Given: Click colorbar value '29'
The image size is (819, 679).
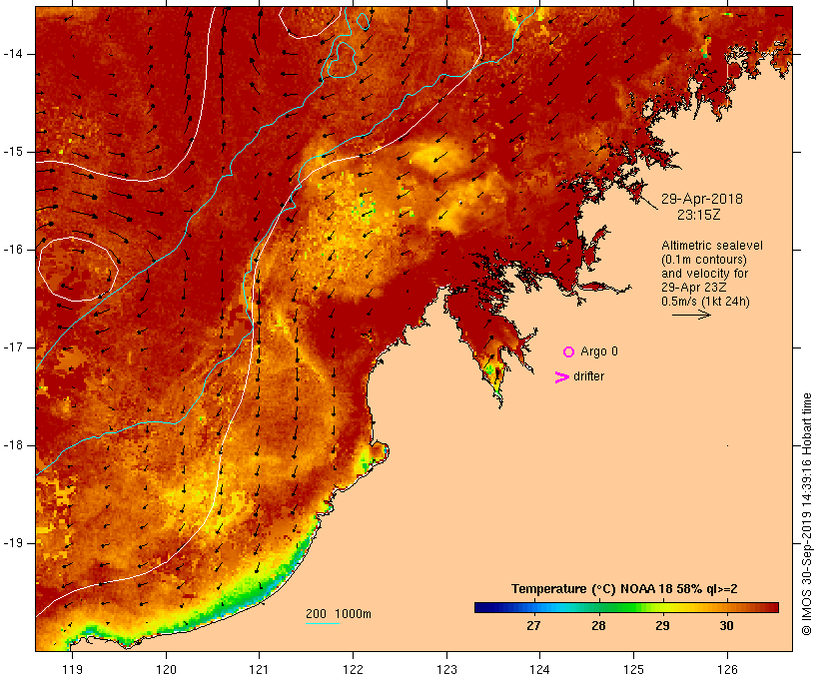Looking at the screenshot, I should (x=662, y=626).
